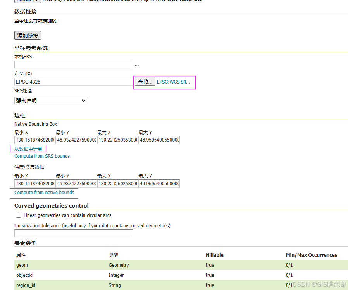
Task: Select the geom attribute cell
Action: point(22,265)
